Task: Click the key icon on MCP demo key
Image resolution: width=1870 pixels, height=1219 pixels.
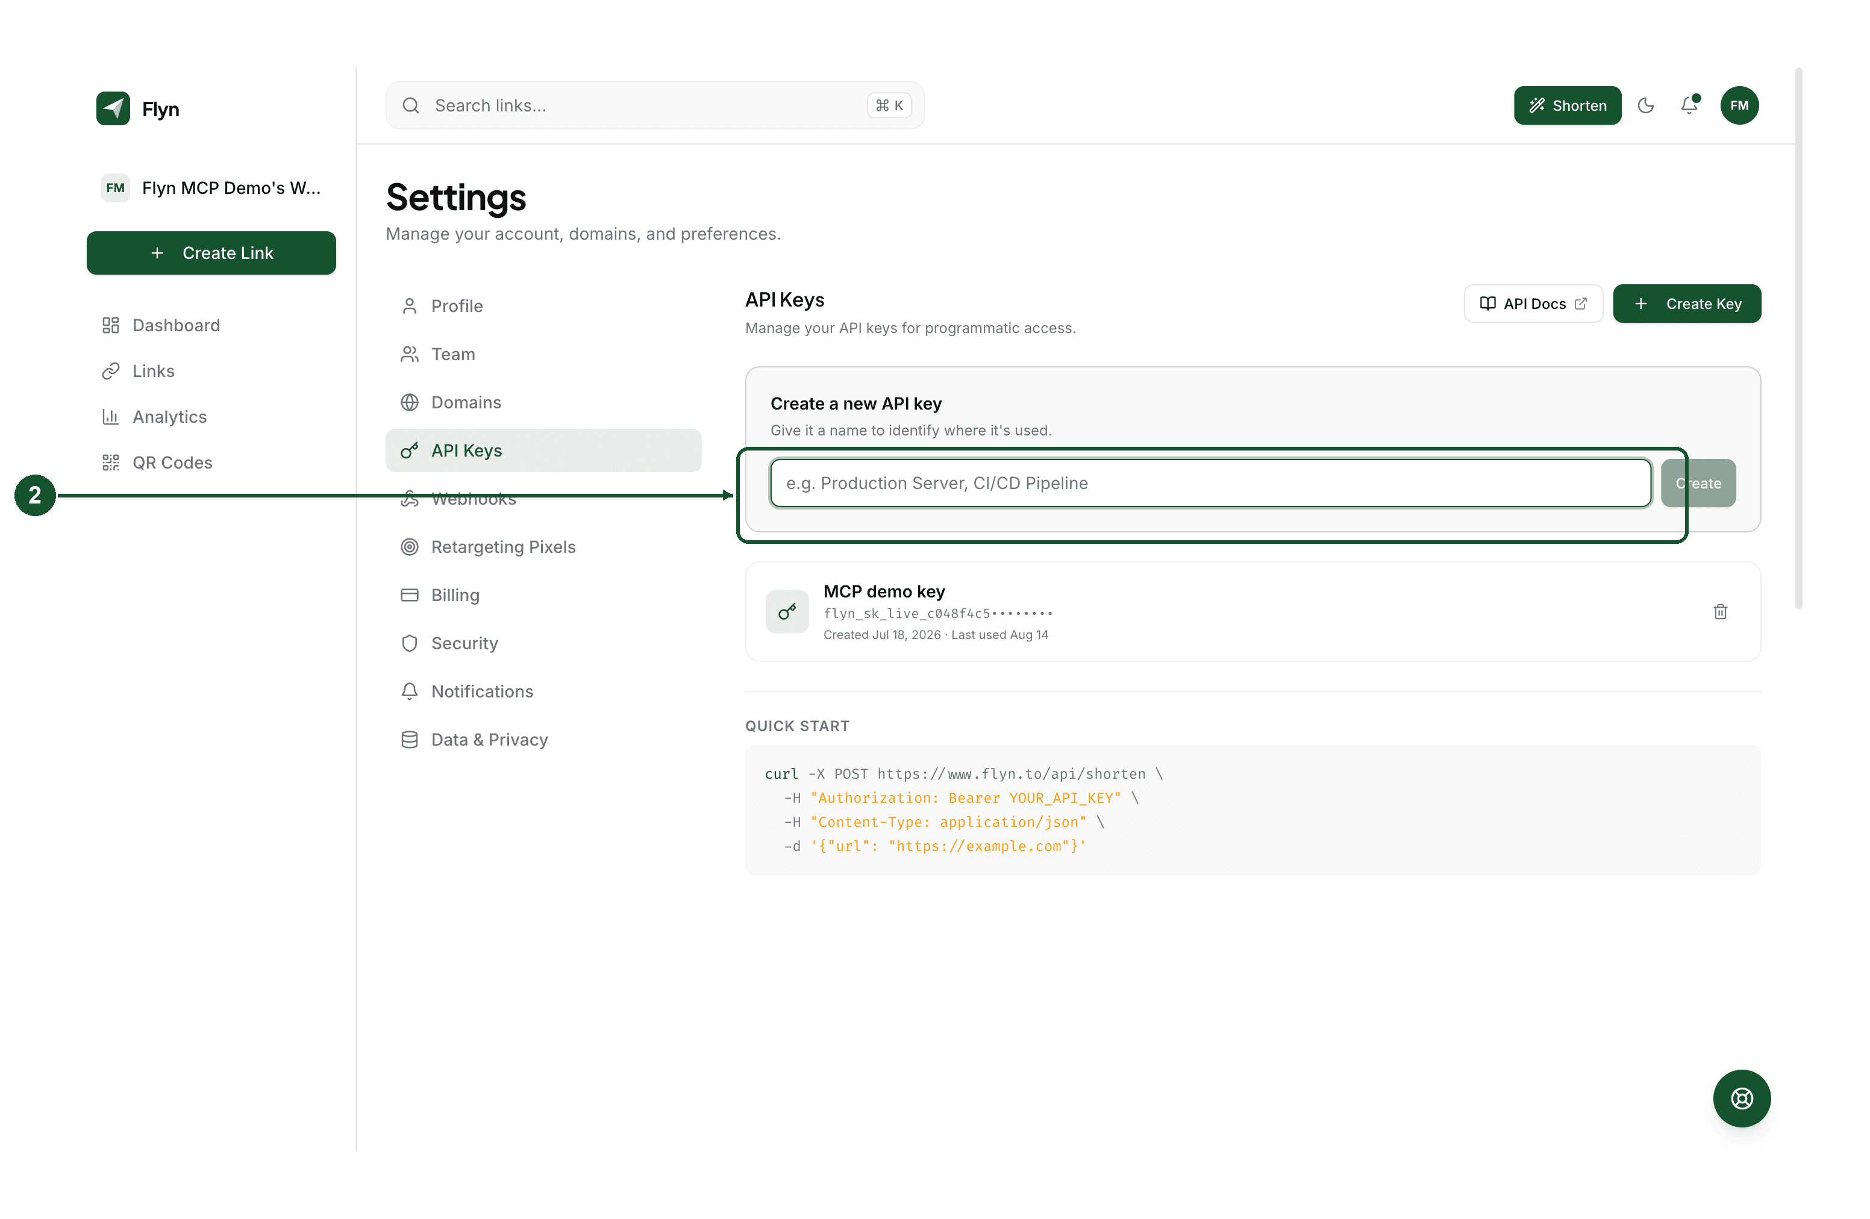Action: click(787, 612)
